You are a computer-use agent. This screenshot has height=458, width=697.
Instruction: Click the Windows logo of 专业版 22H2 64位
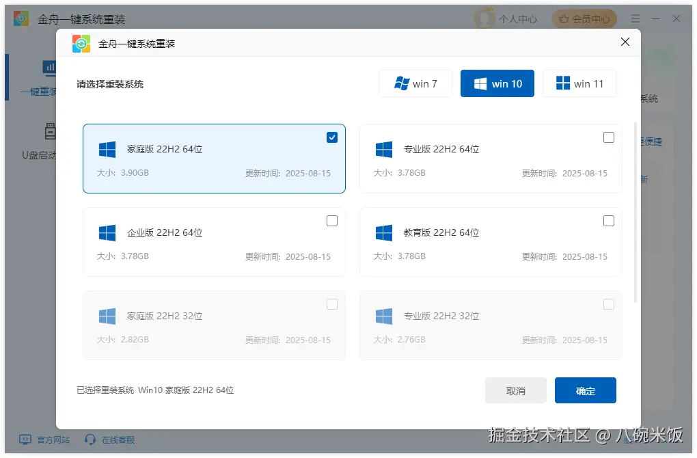(384, 150)
